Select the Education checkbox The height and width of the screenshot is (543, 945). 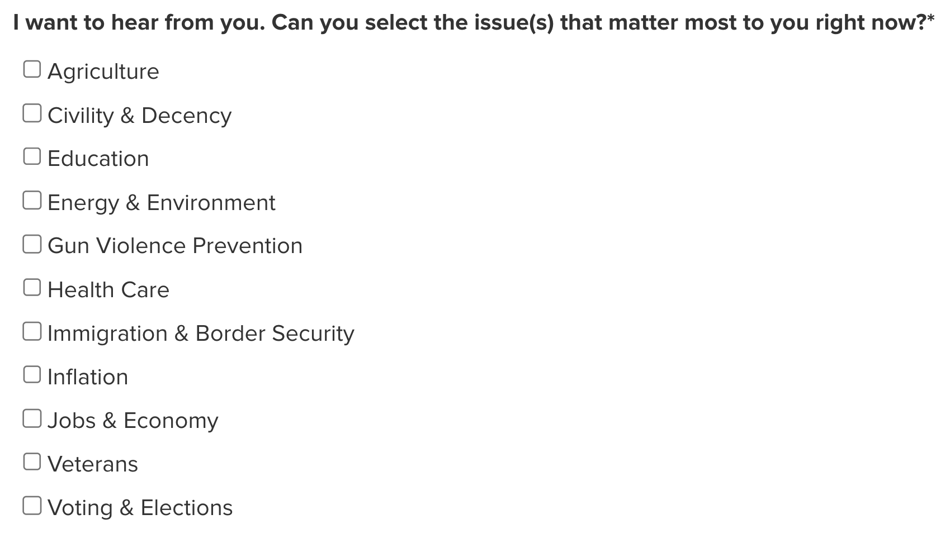pyautogui.click(x=32, y=156)
